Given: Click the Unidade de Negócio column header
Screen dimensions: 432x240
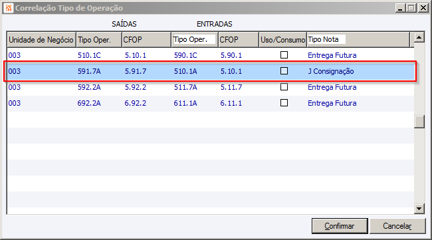Looking at the screenshot, I should click(41, 40).
